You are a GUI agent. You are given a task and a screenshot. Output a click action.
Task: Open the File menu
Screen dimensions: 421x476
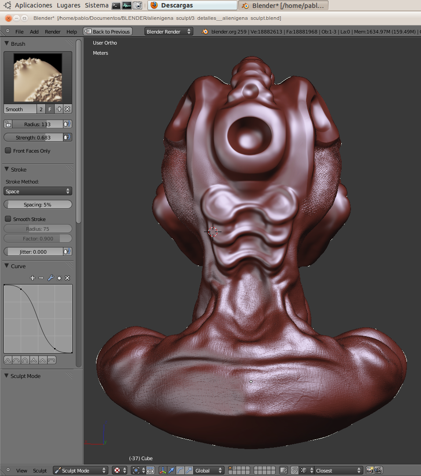[19, 32]
